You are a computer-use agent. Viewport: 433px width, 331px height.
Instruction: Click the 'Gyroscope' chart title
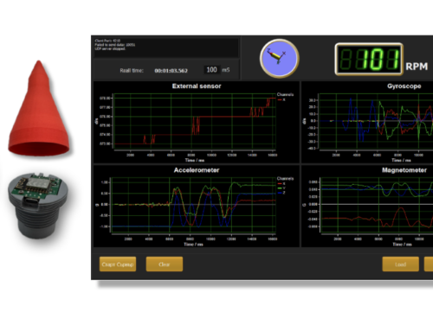click(404, 86)
